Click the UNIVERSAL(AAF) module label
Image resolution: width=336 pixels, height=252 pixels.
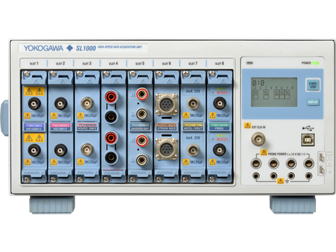[x=140, y=127]
